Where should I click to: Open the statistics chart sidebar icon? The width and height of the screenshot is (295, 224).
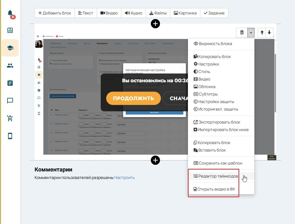coord(10,30)
